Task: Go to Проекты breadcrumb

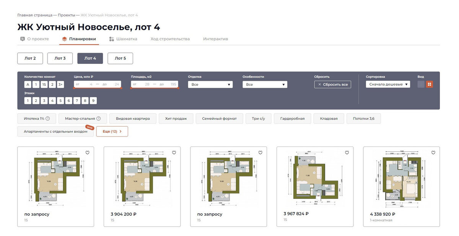Action: pos(67,15)
